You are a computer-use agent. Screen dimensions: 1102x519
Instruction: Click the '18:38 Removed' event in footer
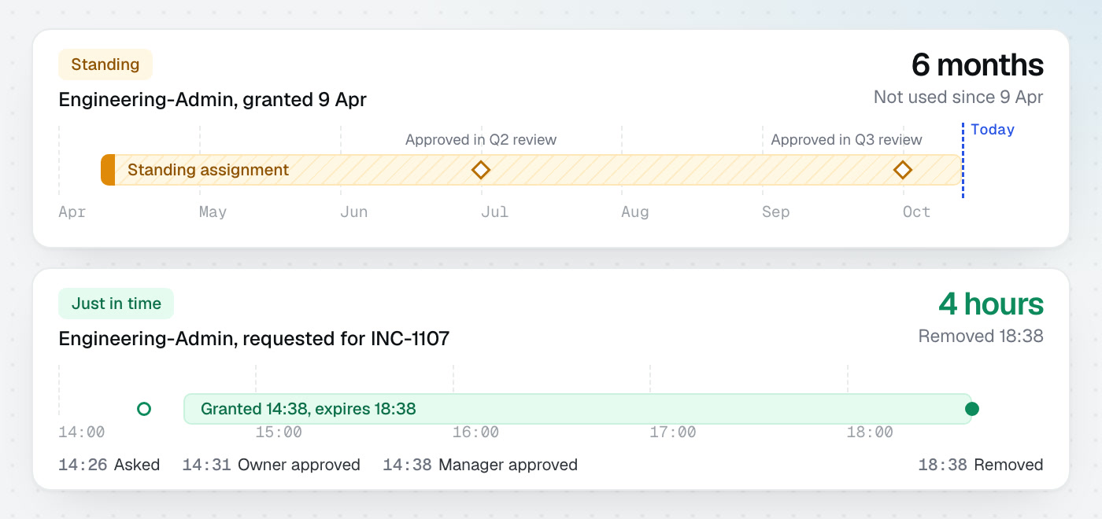(x=981, y=465)
